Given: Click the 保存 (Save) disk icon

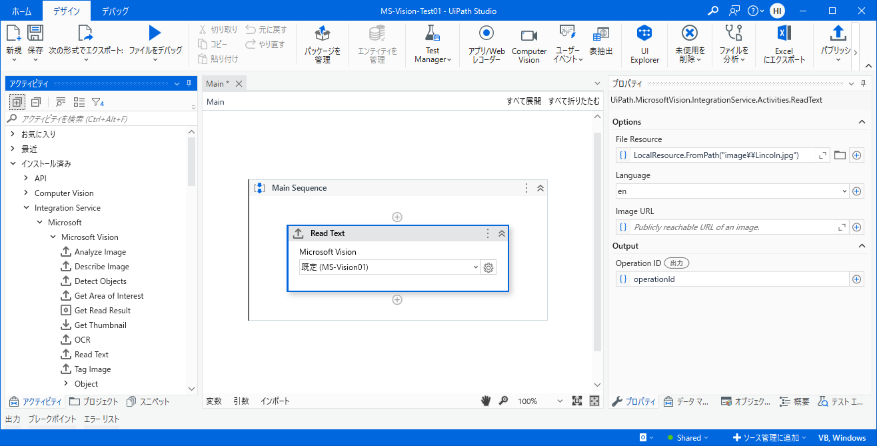Looking at the screenshot, I should point(35,33).
